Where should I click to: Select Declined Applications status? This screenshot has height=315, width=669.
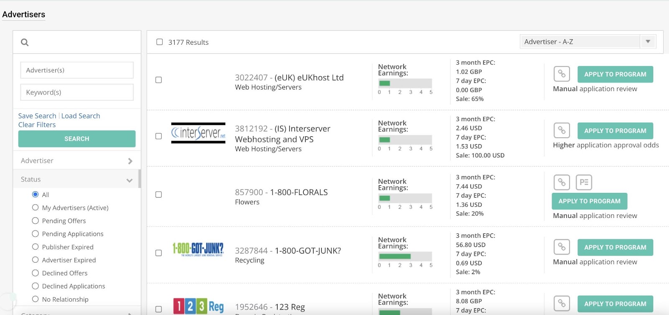[35, 286]
